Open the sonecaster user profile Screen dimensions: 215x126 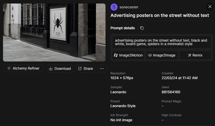pos(129,7)
